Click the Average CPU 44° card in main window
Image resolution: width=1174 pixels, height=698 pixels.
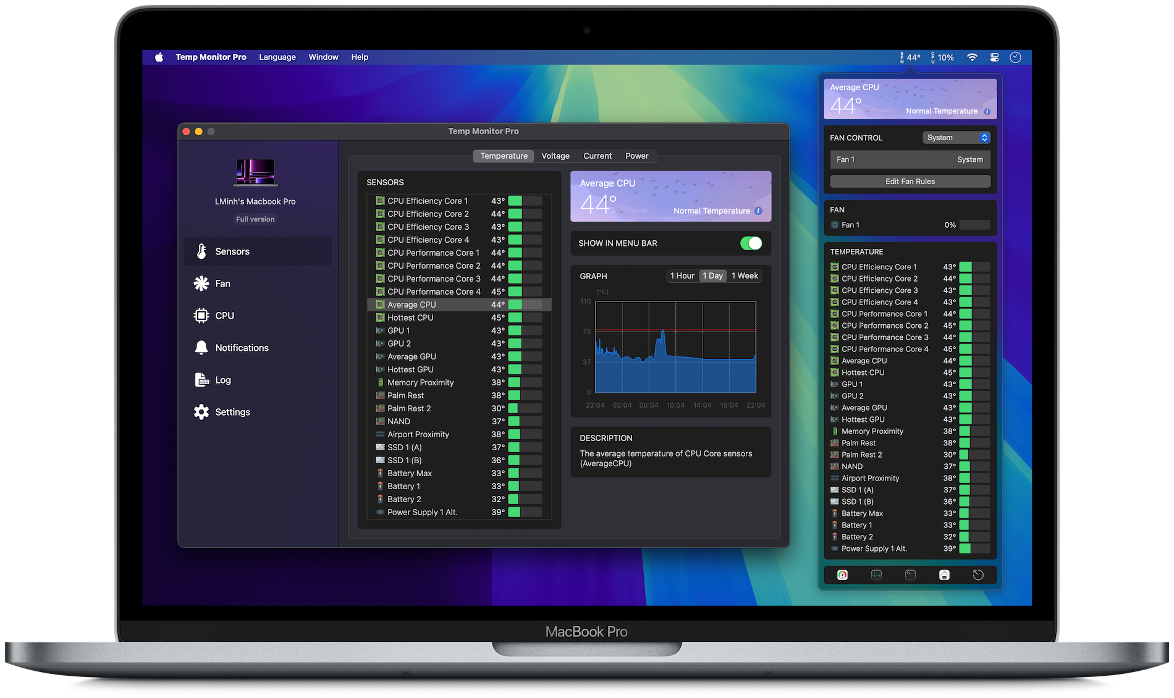tap(670, 196)
